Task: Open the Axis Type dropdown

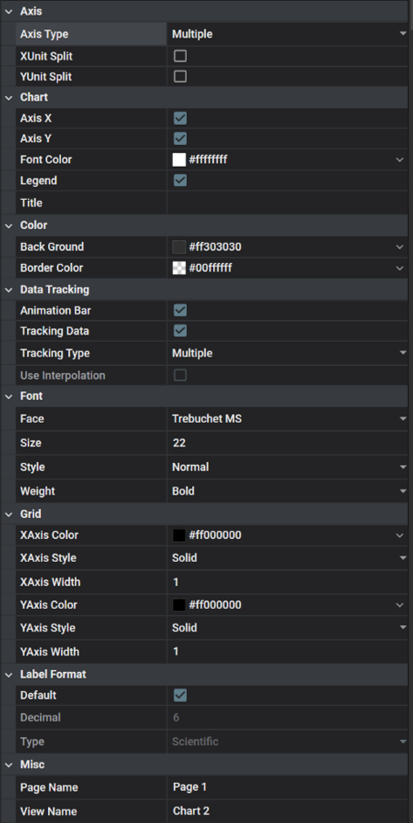Action: 287,34
